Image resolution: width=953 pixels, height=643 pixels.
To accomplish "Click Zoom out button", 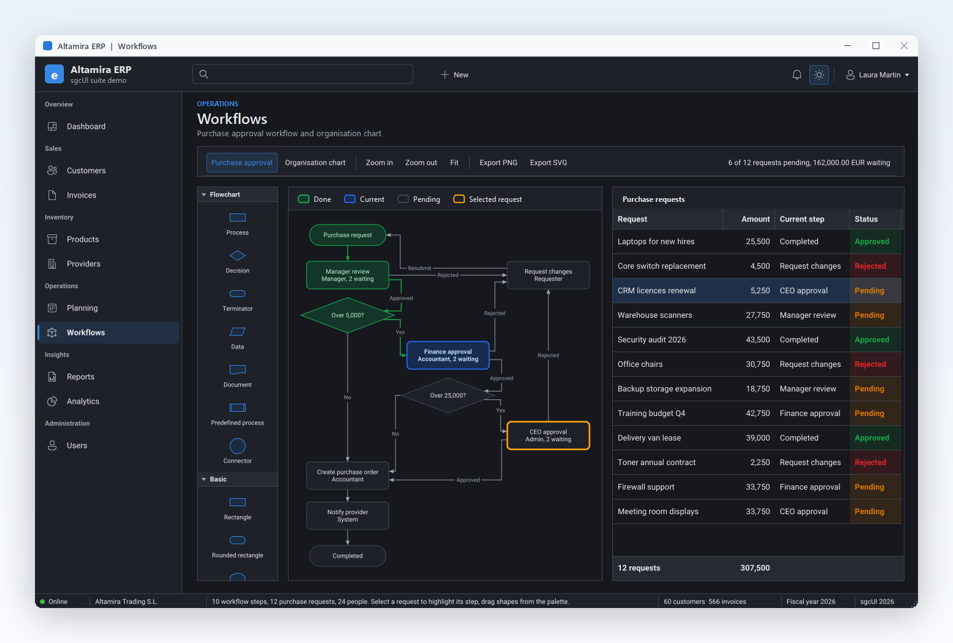I will pos(421,163).
